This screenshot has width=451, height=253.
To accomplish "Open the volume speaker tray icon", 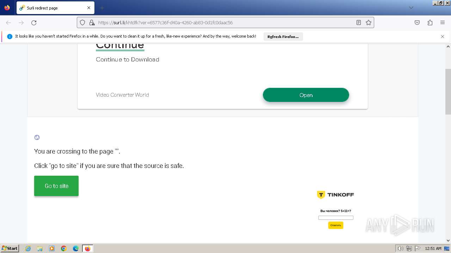I will tap(400, 248).
